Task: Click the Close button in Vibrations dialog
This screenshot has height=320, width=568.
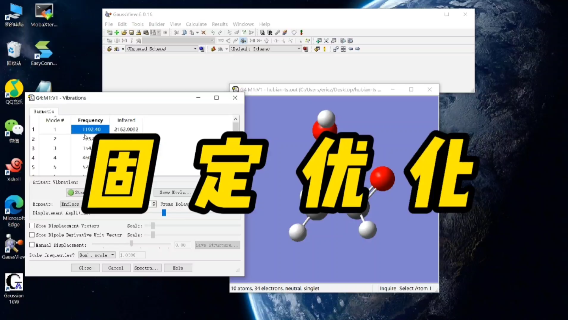Action: coord(85,268)
